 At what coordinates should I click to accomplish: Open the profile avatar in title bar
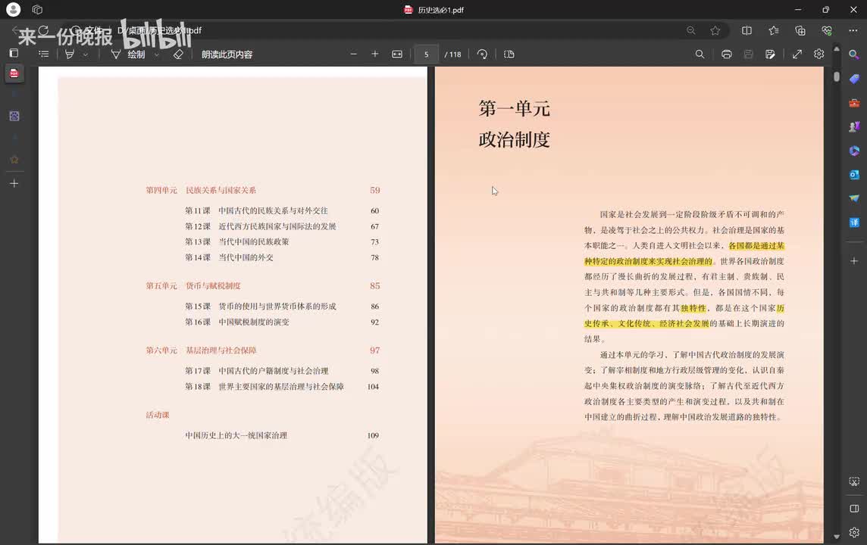14,9
